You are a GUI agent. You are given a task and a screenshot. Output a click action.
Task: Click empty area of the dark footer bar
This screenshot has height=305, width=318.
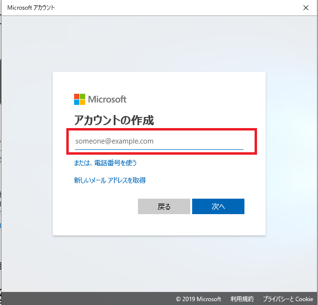click(87, 299)
